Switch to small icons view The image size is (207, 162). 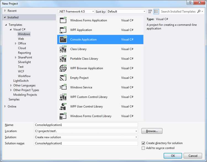click(x=150, y=12)
